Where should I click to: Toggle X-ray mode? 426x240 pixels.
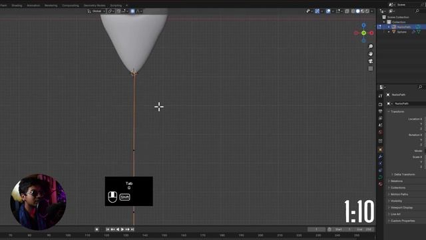pyautogui.click(x=347, y=11)
